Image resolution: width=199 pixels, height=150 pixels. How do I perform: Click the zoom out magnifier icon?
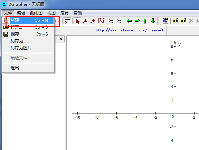pos(119,21)
